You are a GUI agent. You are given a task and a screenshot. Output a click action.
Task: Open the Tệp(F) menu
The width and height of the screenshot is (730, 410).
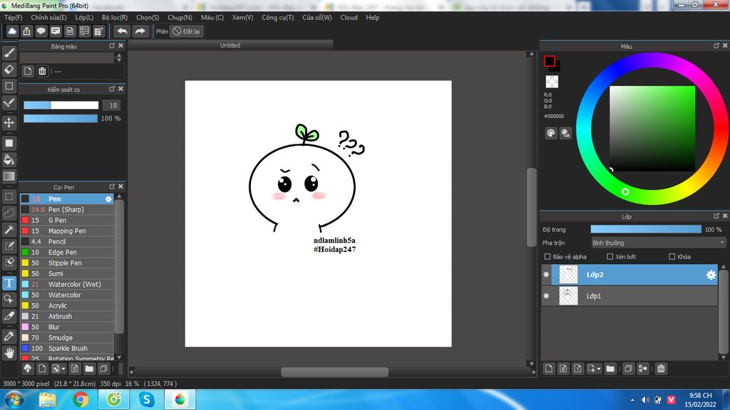pos(14,18)
